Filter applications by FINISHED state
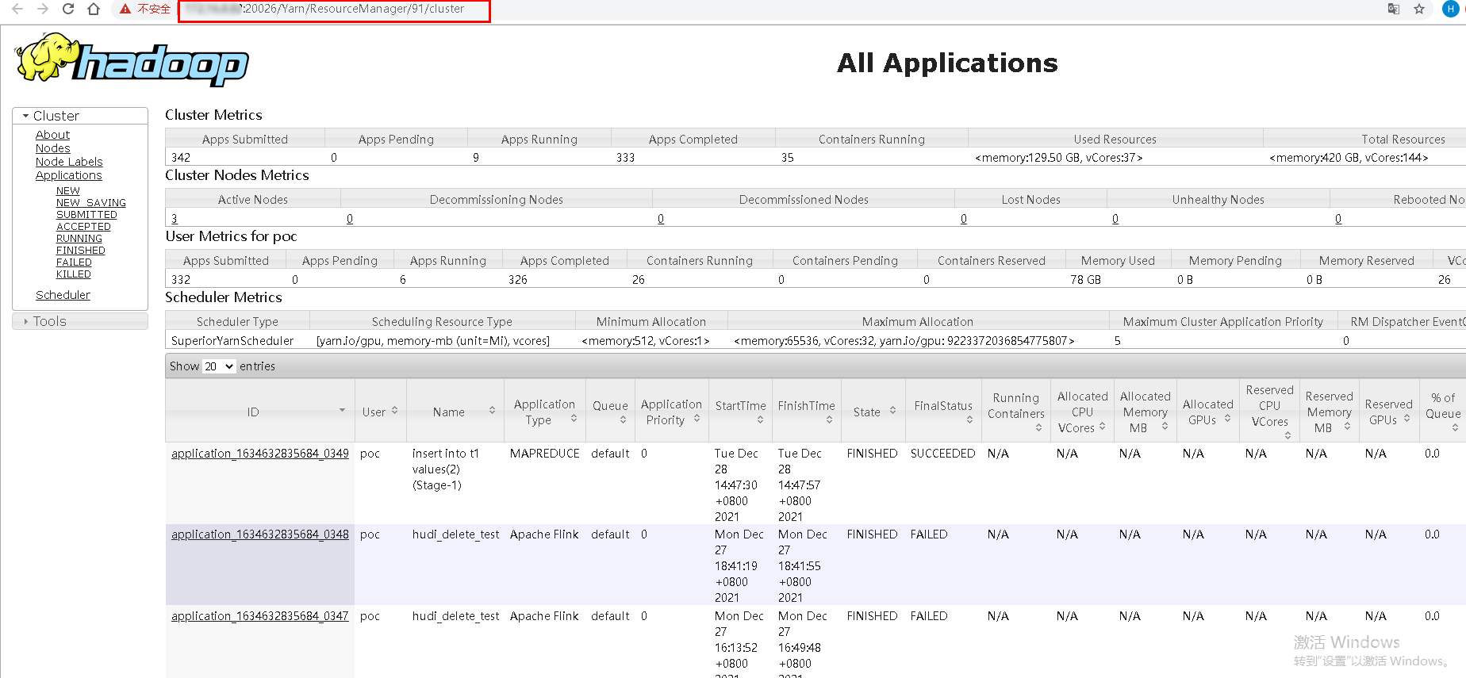This screenshot has width=1466, height=678. point(81,251)
